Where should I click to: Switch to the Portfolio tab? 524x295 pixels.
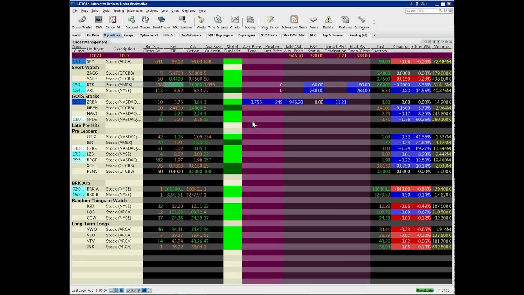93,35
